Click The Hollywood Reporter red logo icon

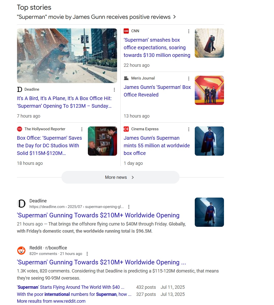pyautogui.click(x=20, y=129)
